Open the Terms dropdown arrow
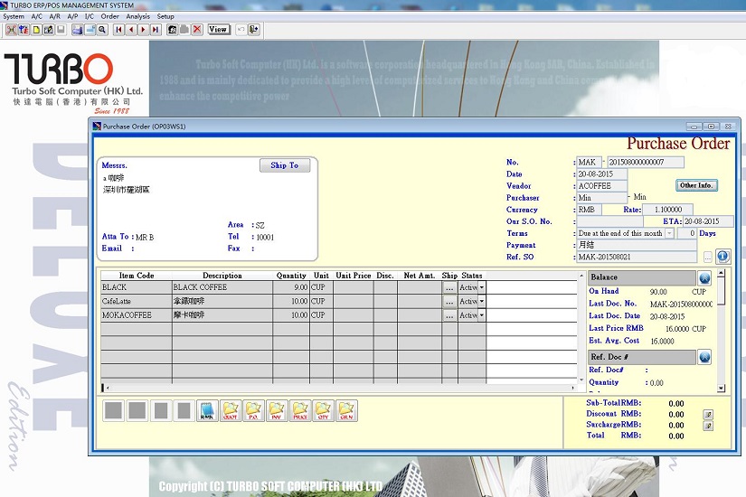 tap(669, 233)
